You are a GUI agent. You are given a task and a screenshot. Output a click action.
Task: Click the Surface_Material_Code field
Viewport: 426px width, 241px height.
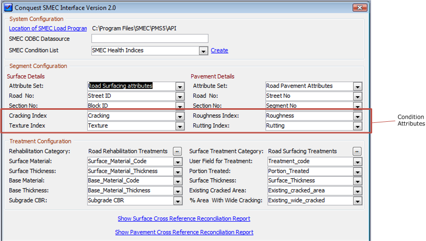130,162
